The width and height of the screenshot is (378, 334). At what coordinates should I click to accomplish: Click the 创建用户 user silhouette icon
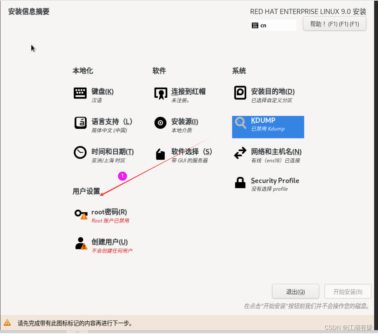(79, 243)
